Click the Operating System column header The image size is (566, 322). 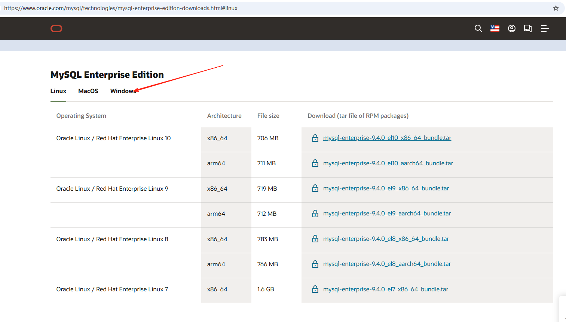(x=81, y=116)
